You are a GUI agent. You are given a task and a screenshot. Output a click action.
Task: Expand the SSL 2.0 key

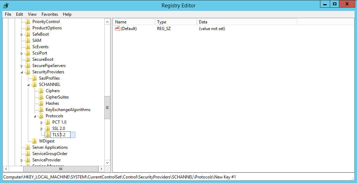click(x=42, y=129)
